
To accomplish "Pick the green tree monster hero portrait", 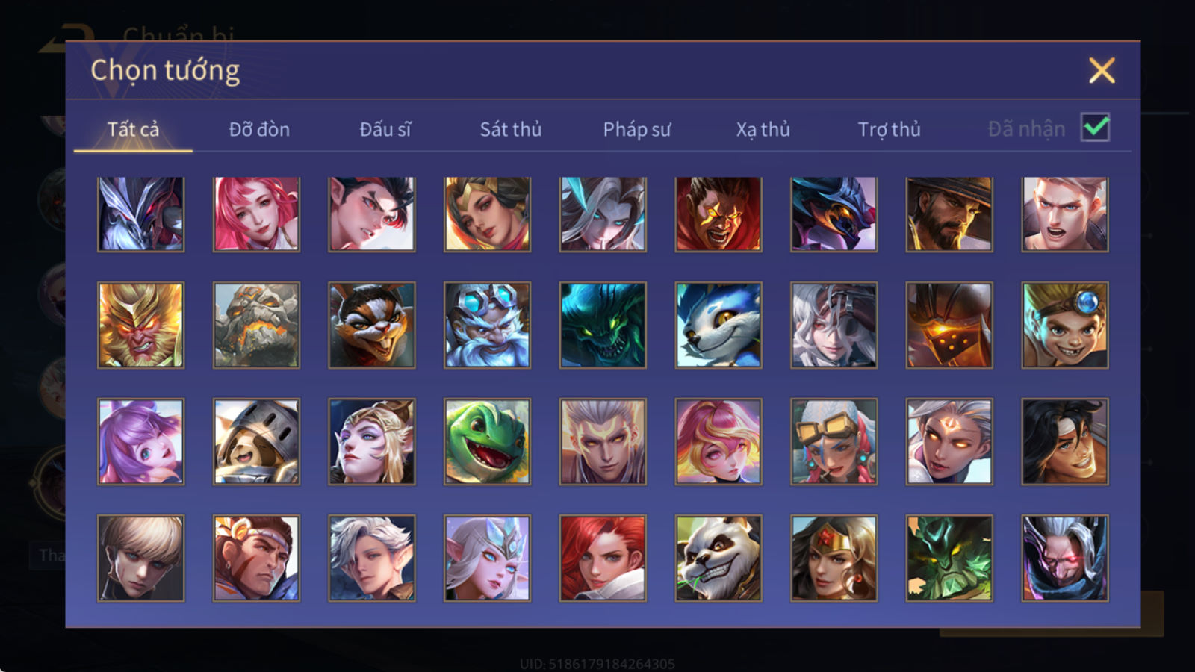I will (x=949, y=558).
